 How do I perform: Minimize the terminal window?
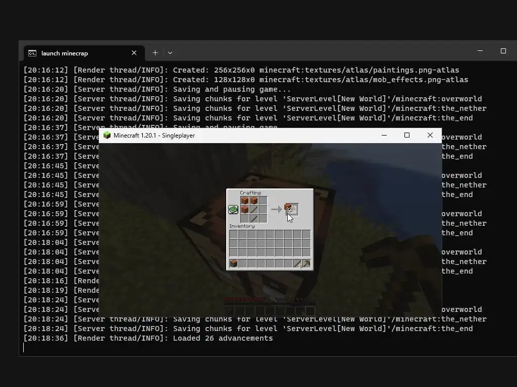[x=480, y=51]
